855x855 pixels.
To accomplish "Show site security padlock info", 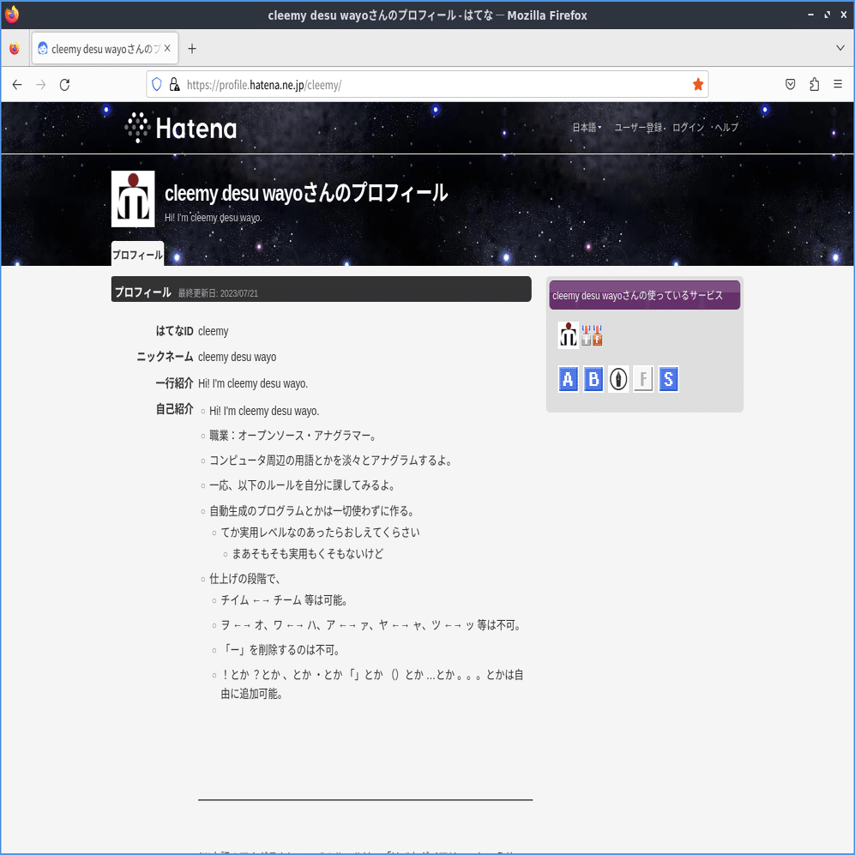I will 174,84.
